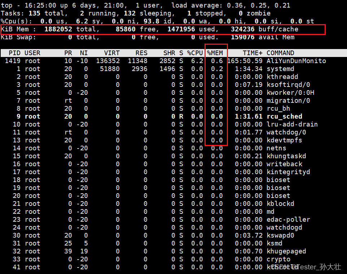Click the TIME+ column header

[x=252, y=53]
